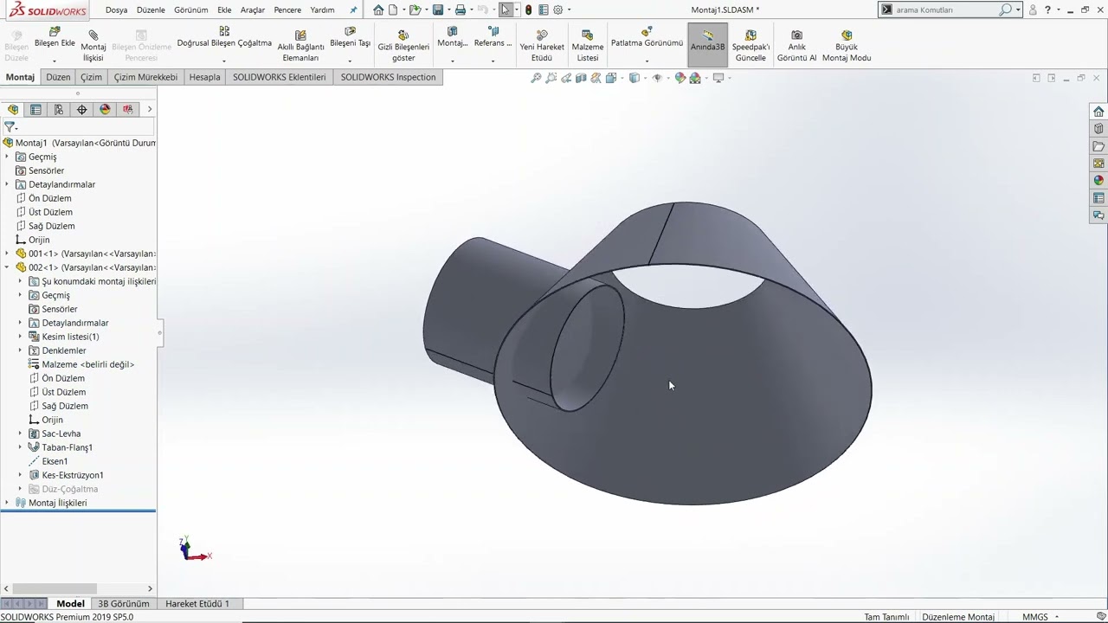The width and height of the screenshot is (1108, 623).
Task: Switch to 3B Görünüm bottom tab
Action: pyautogui.click(x=123, y=603)
